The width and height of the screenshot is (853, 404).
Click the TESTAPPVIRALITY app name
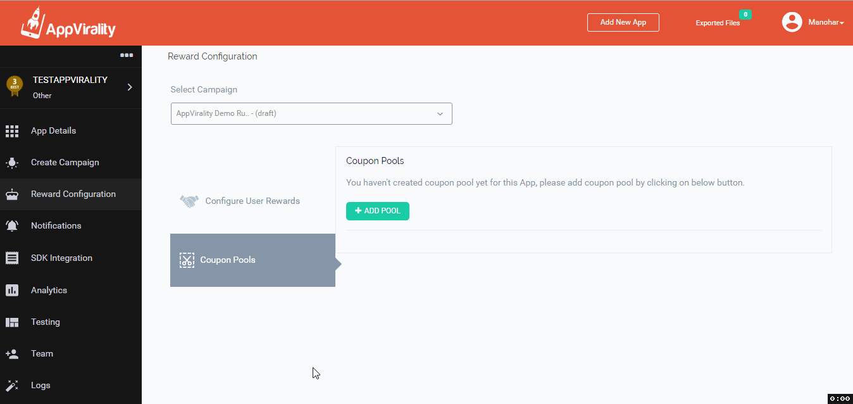70,80
